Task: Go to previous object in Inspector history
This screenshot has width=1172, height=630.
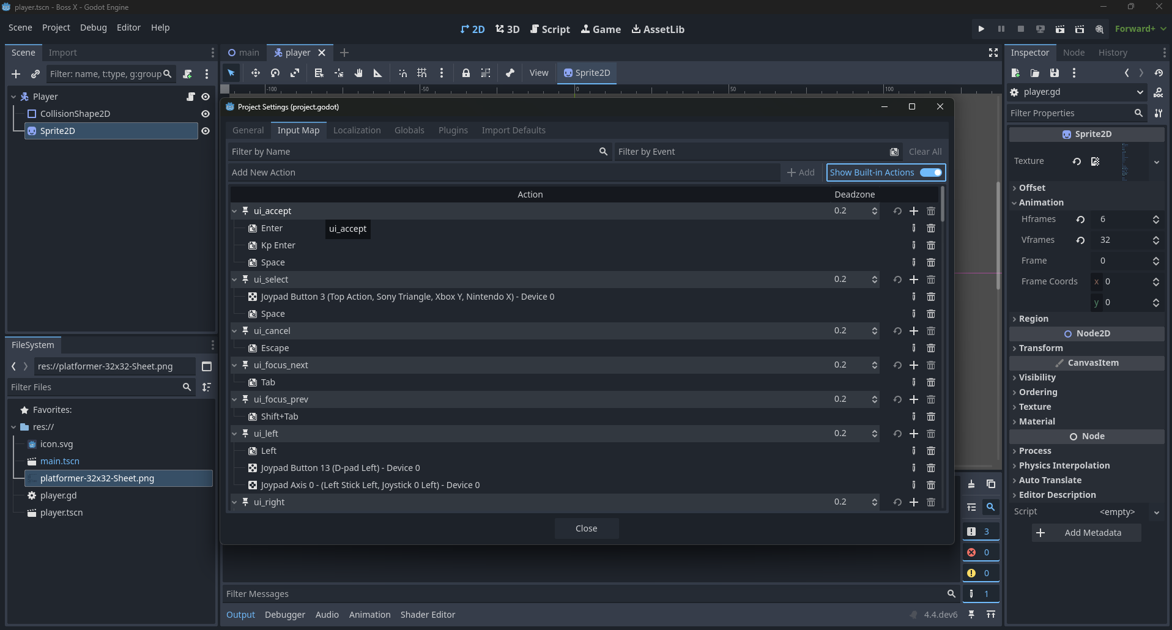Action: coord(1127,73)
